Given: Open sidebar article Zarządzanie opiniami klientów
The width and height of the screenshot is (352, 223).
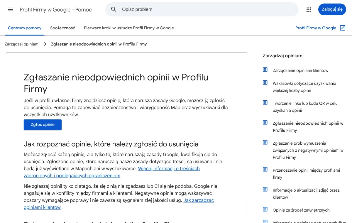Looking at the screenshot, I should click(300, 70).
